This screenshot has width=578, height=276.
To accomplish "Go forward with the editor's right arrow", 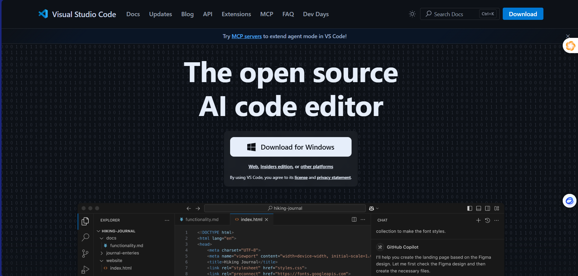I will tap(198, 209).
